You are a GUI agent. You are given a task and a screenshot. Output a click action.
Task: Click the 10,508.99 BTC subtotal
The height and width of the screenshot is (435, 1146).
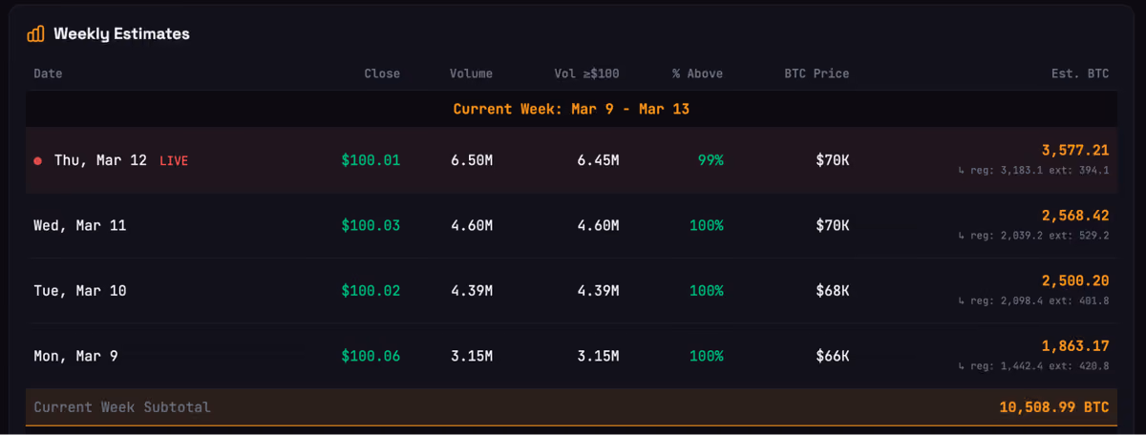[x=1054, y=407]
